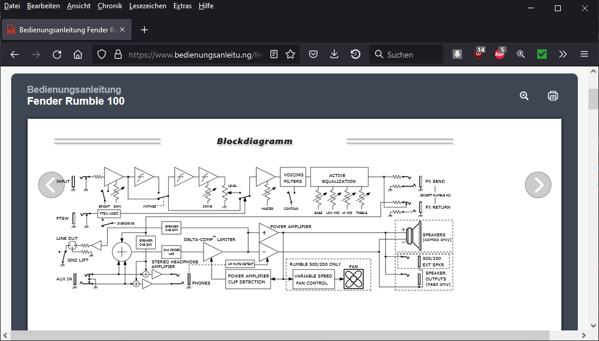The width and height of the screenshot is (599, 341).
Task: Click the FX SEND label
Action: click(x=435, y=182)
